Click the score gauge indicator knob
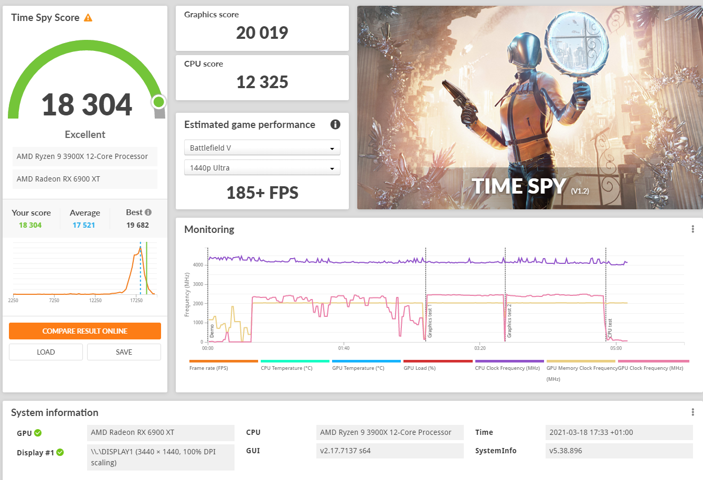Viewport: 703px width, 480px height. [x=158, y=102]
